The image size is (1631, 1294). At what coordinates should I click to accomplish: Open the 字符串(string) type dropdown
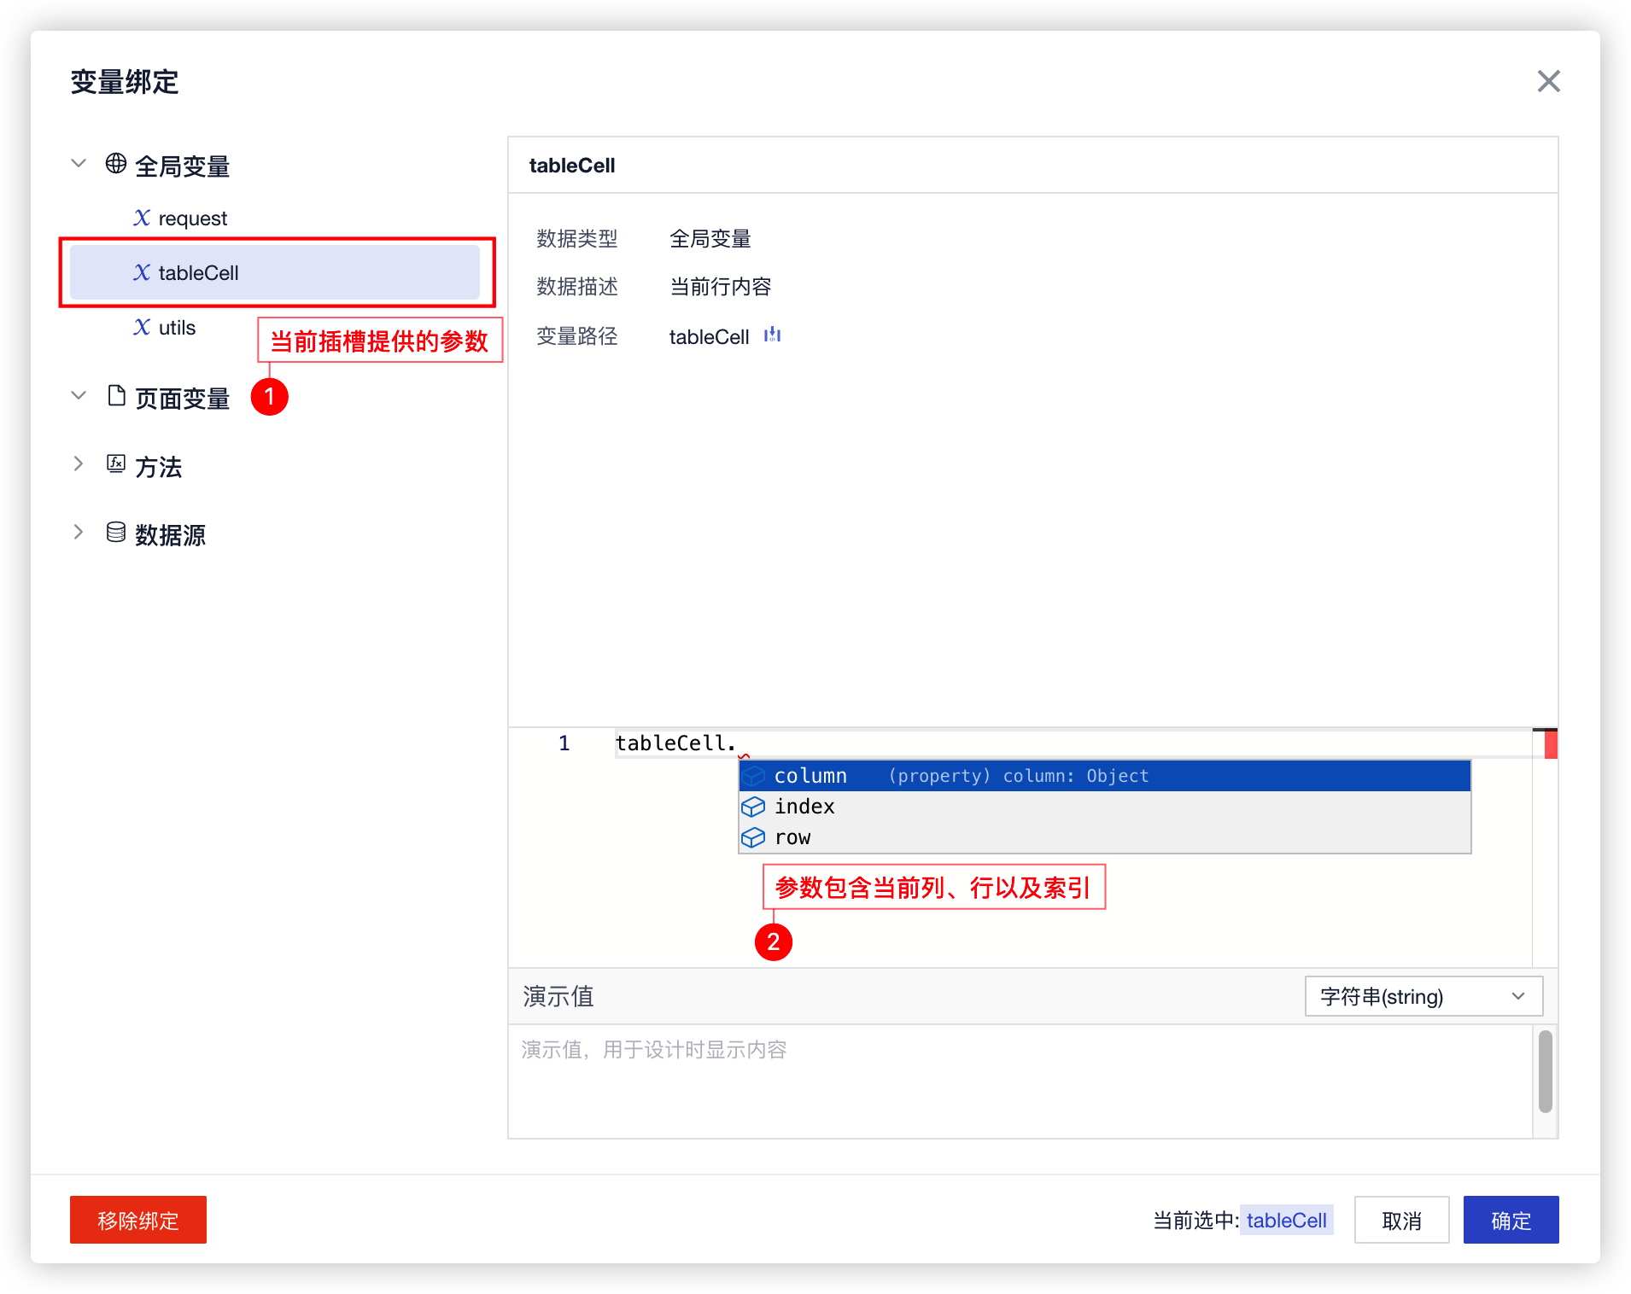pos(1423,996)
